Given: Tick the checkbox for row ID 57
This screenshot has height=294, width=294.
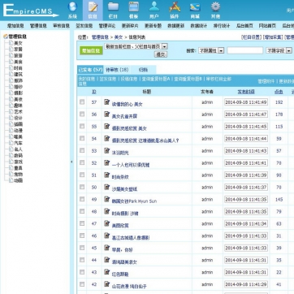Looking at the screenshot, I should coord(82,102).
